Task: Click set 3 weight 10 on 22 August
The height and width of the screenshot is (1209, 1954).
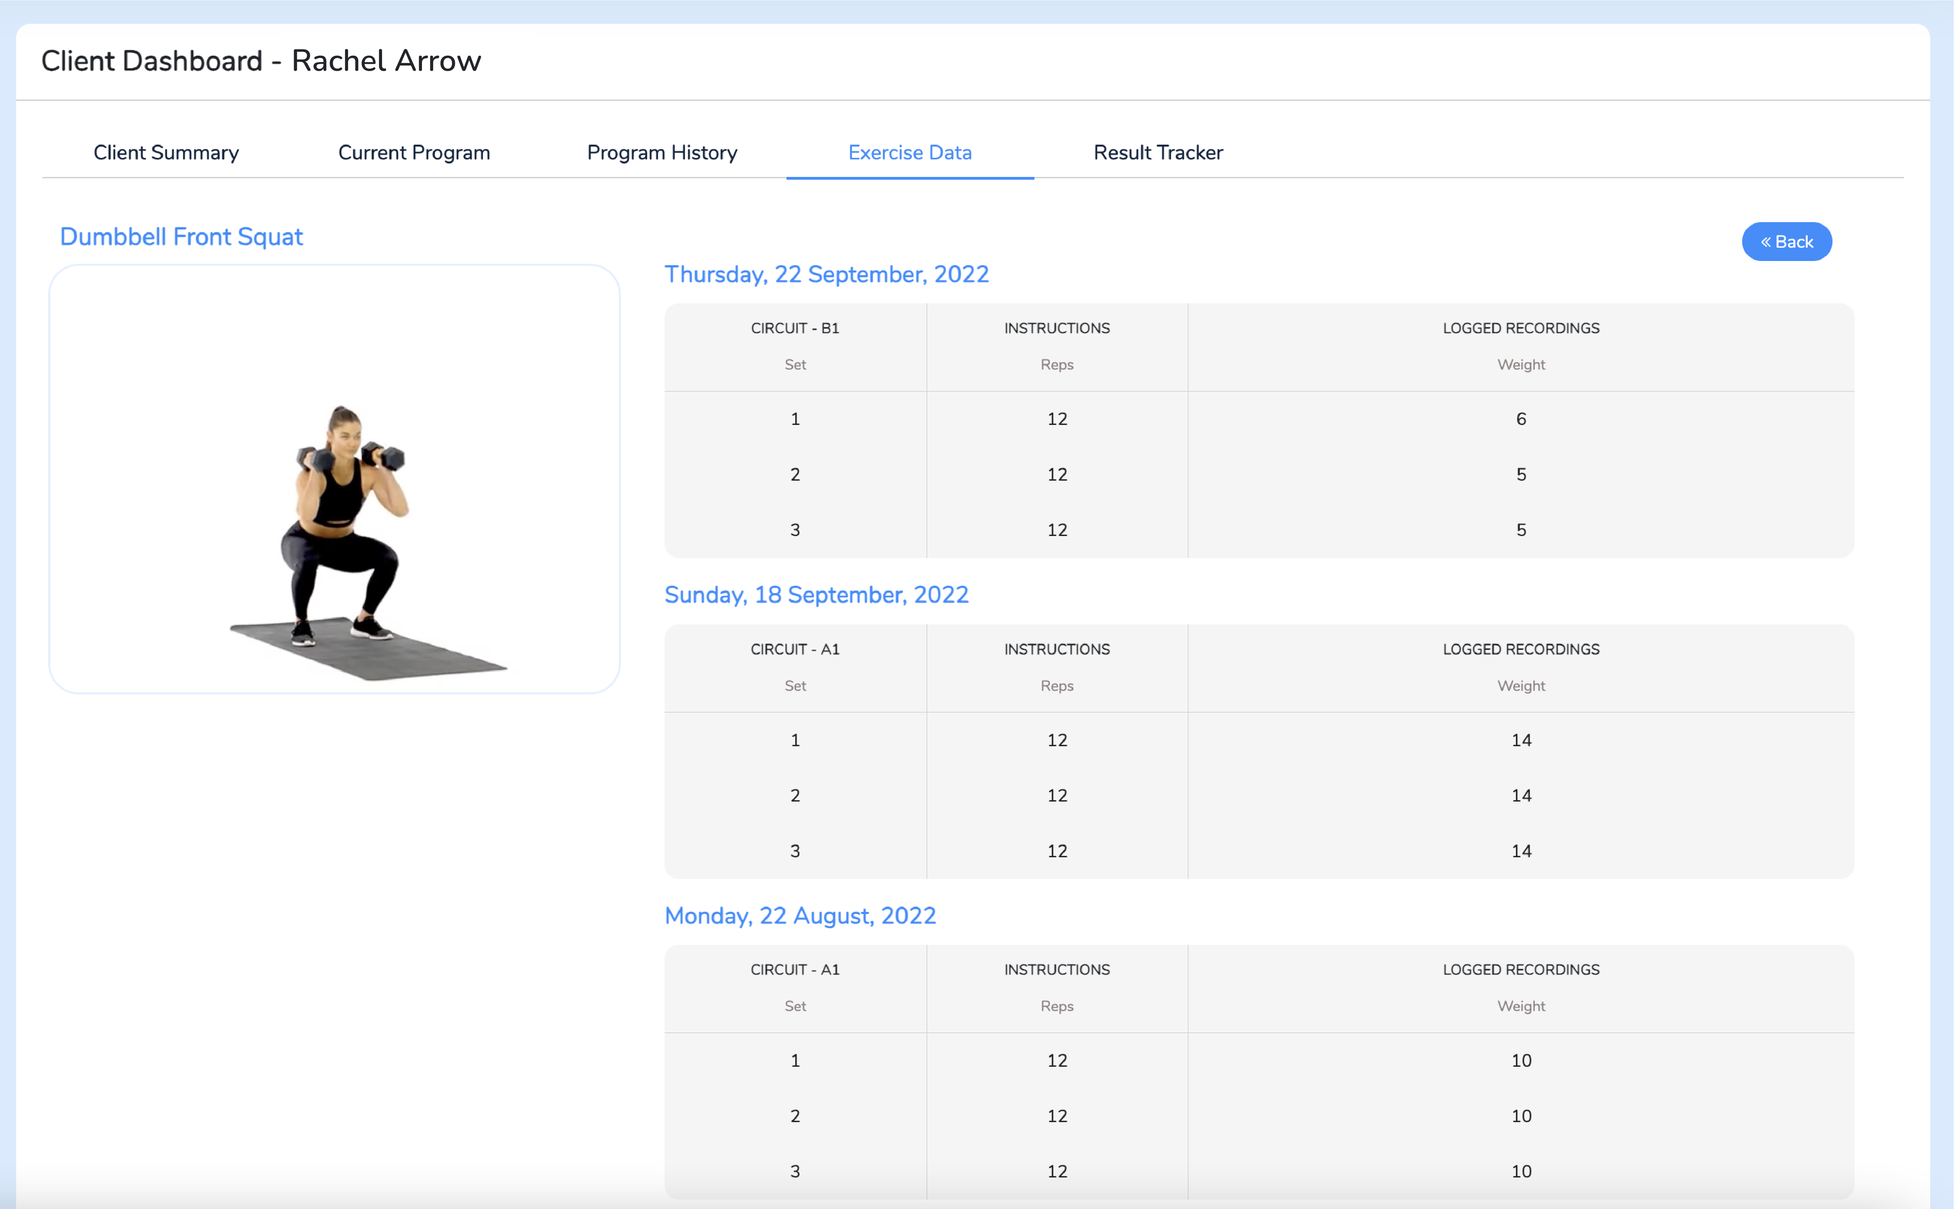Action: 1521,1172
